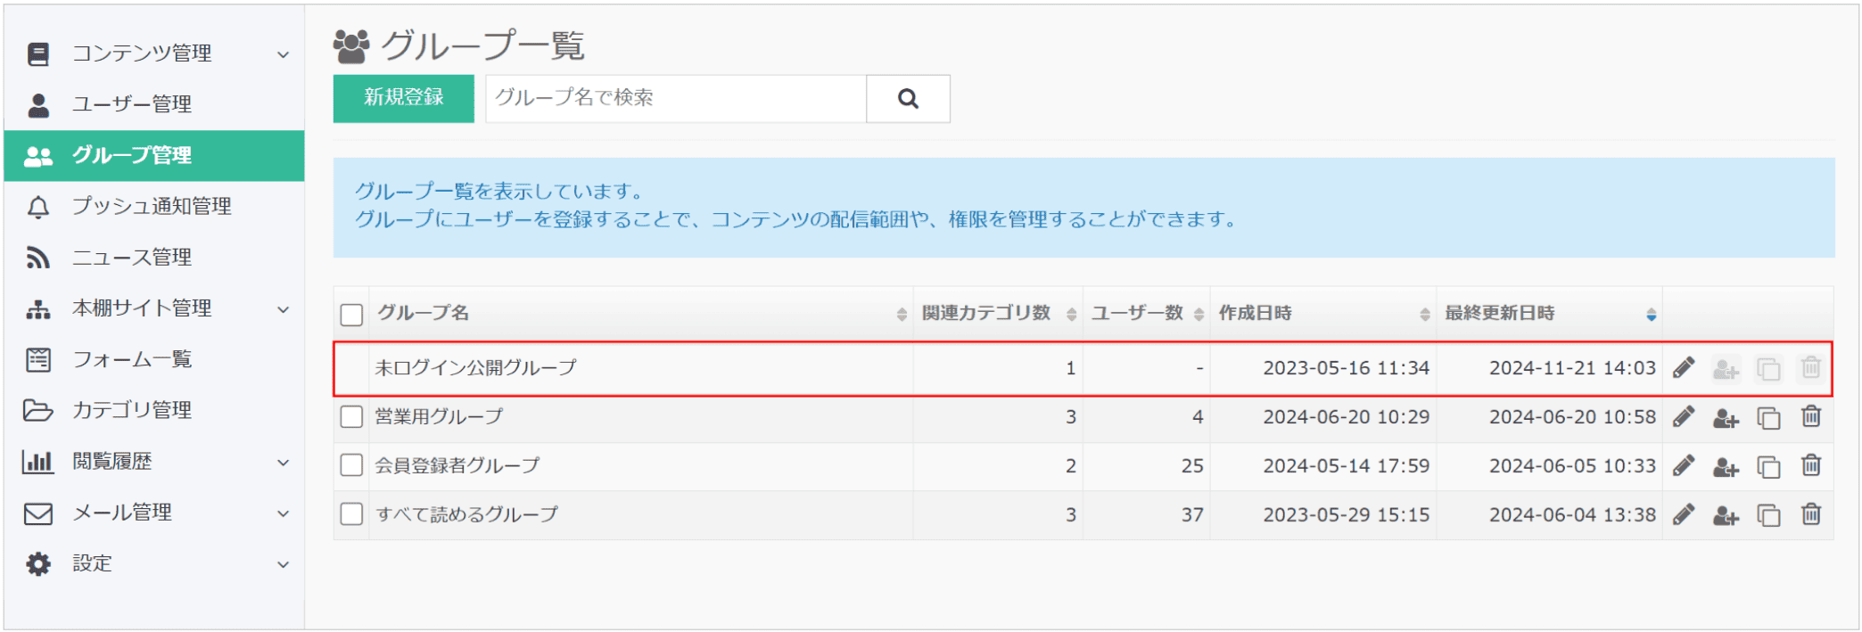Check the 営業用グループ row checkbox
The height and width of the screenshot is (632, 1862).
[352, 417]
